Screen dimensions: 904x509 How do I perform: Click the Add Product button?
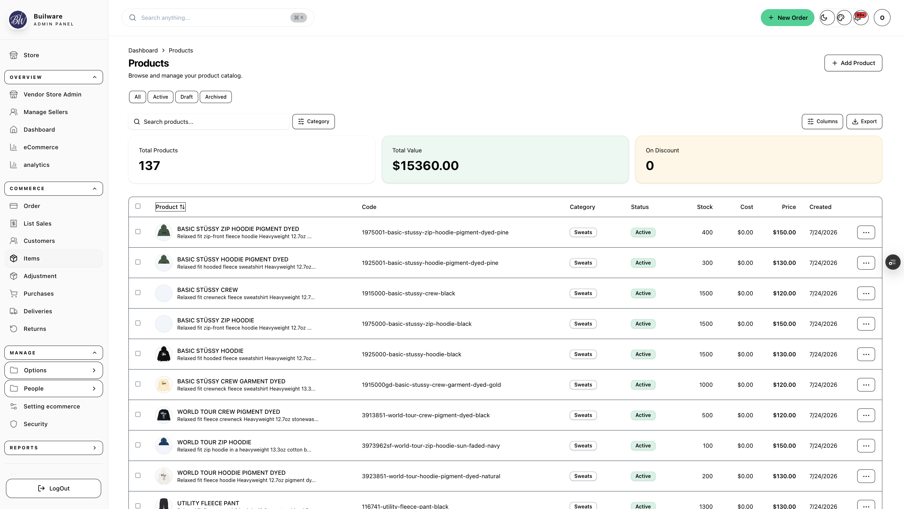[x=853, y=63]
